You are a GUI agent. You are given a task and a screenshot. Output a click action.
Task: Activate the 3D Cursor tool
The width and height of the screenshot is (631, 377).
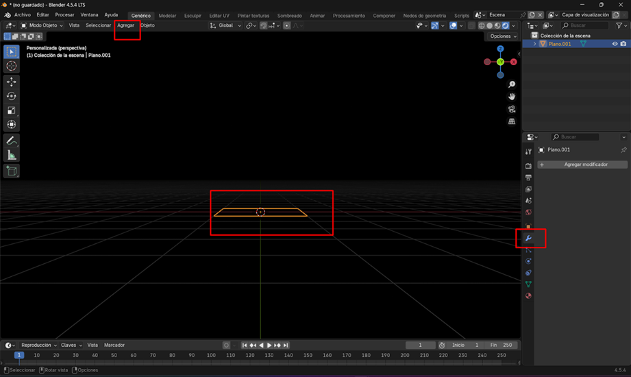pos(12,66)
